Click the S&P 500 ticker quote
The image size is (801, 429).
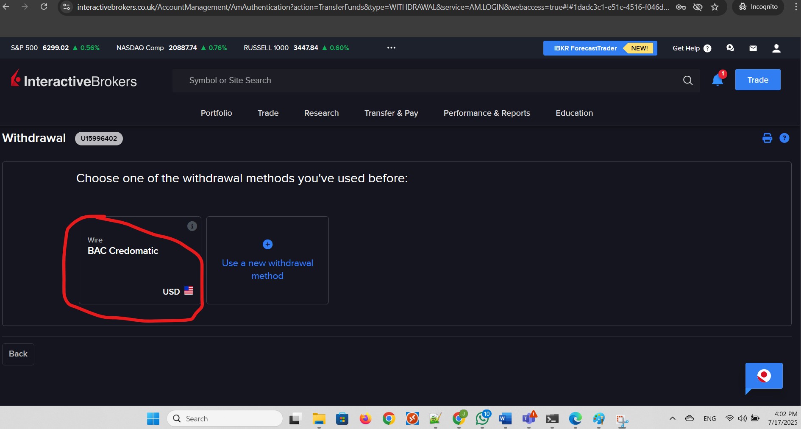pyautogui.click(x=55, y=48)
